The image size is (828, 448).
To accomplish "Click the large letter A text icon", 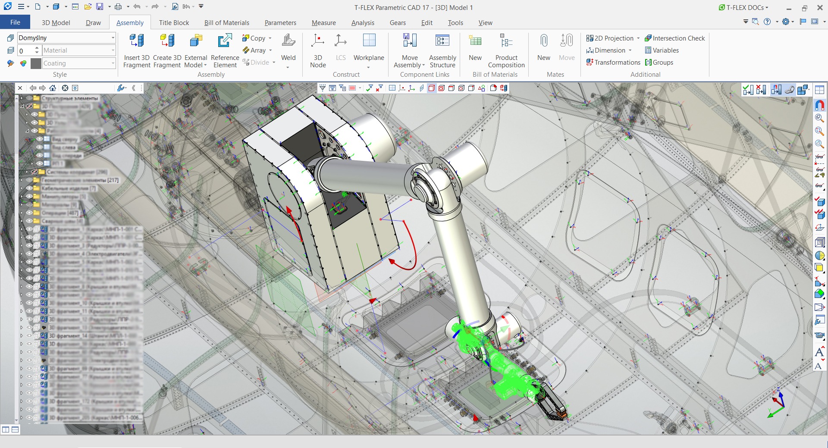I will click(819, 352).
